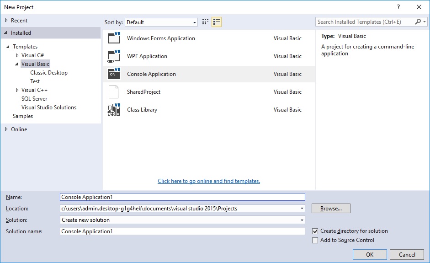Open the search options dropdown arrow
Screen dimensions: 430x263
(x=425, y=21)
